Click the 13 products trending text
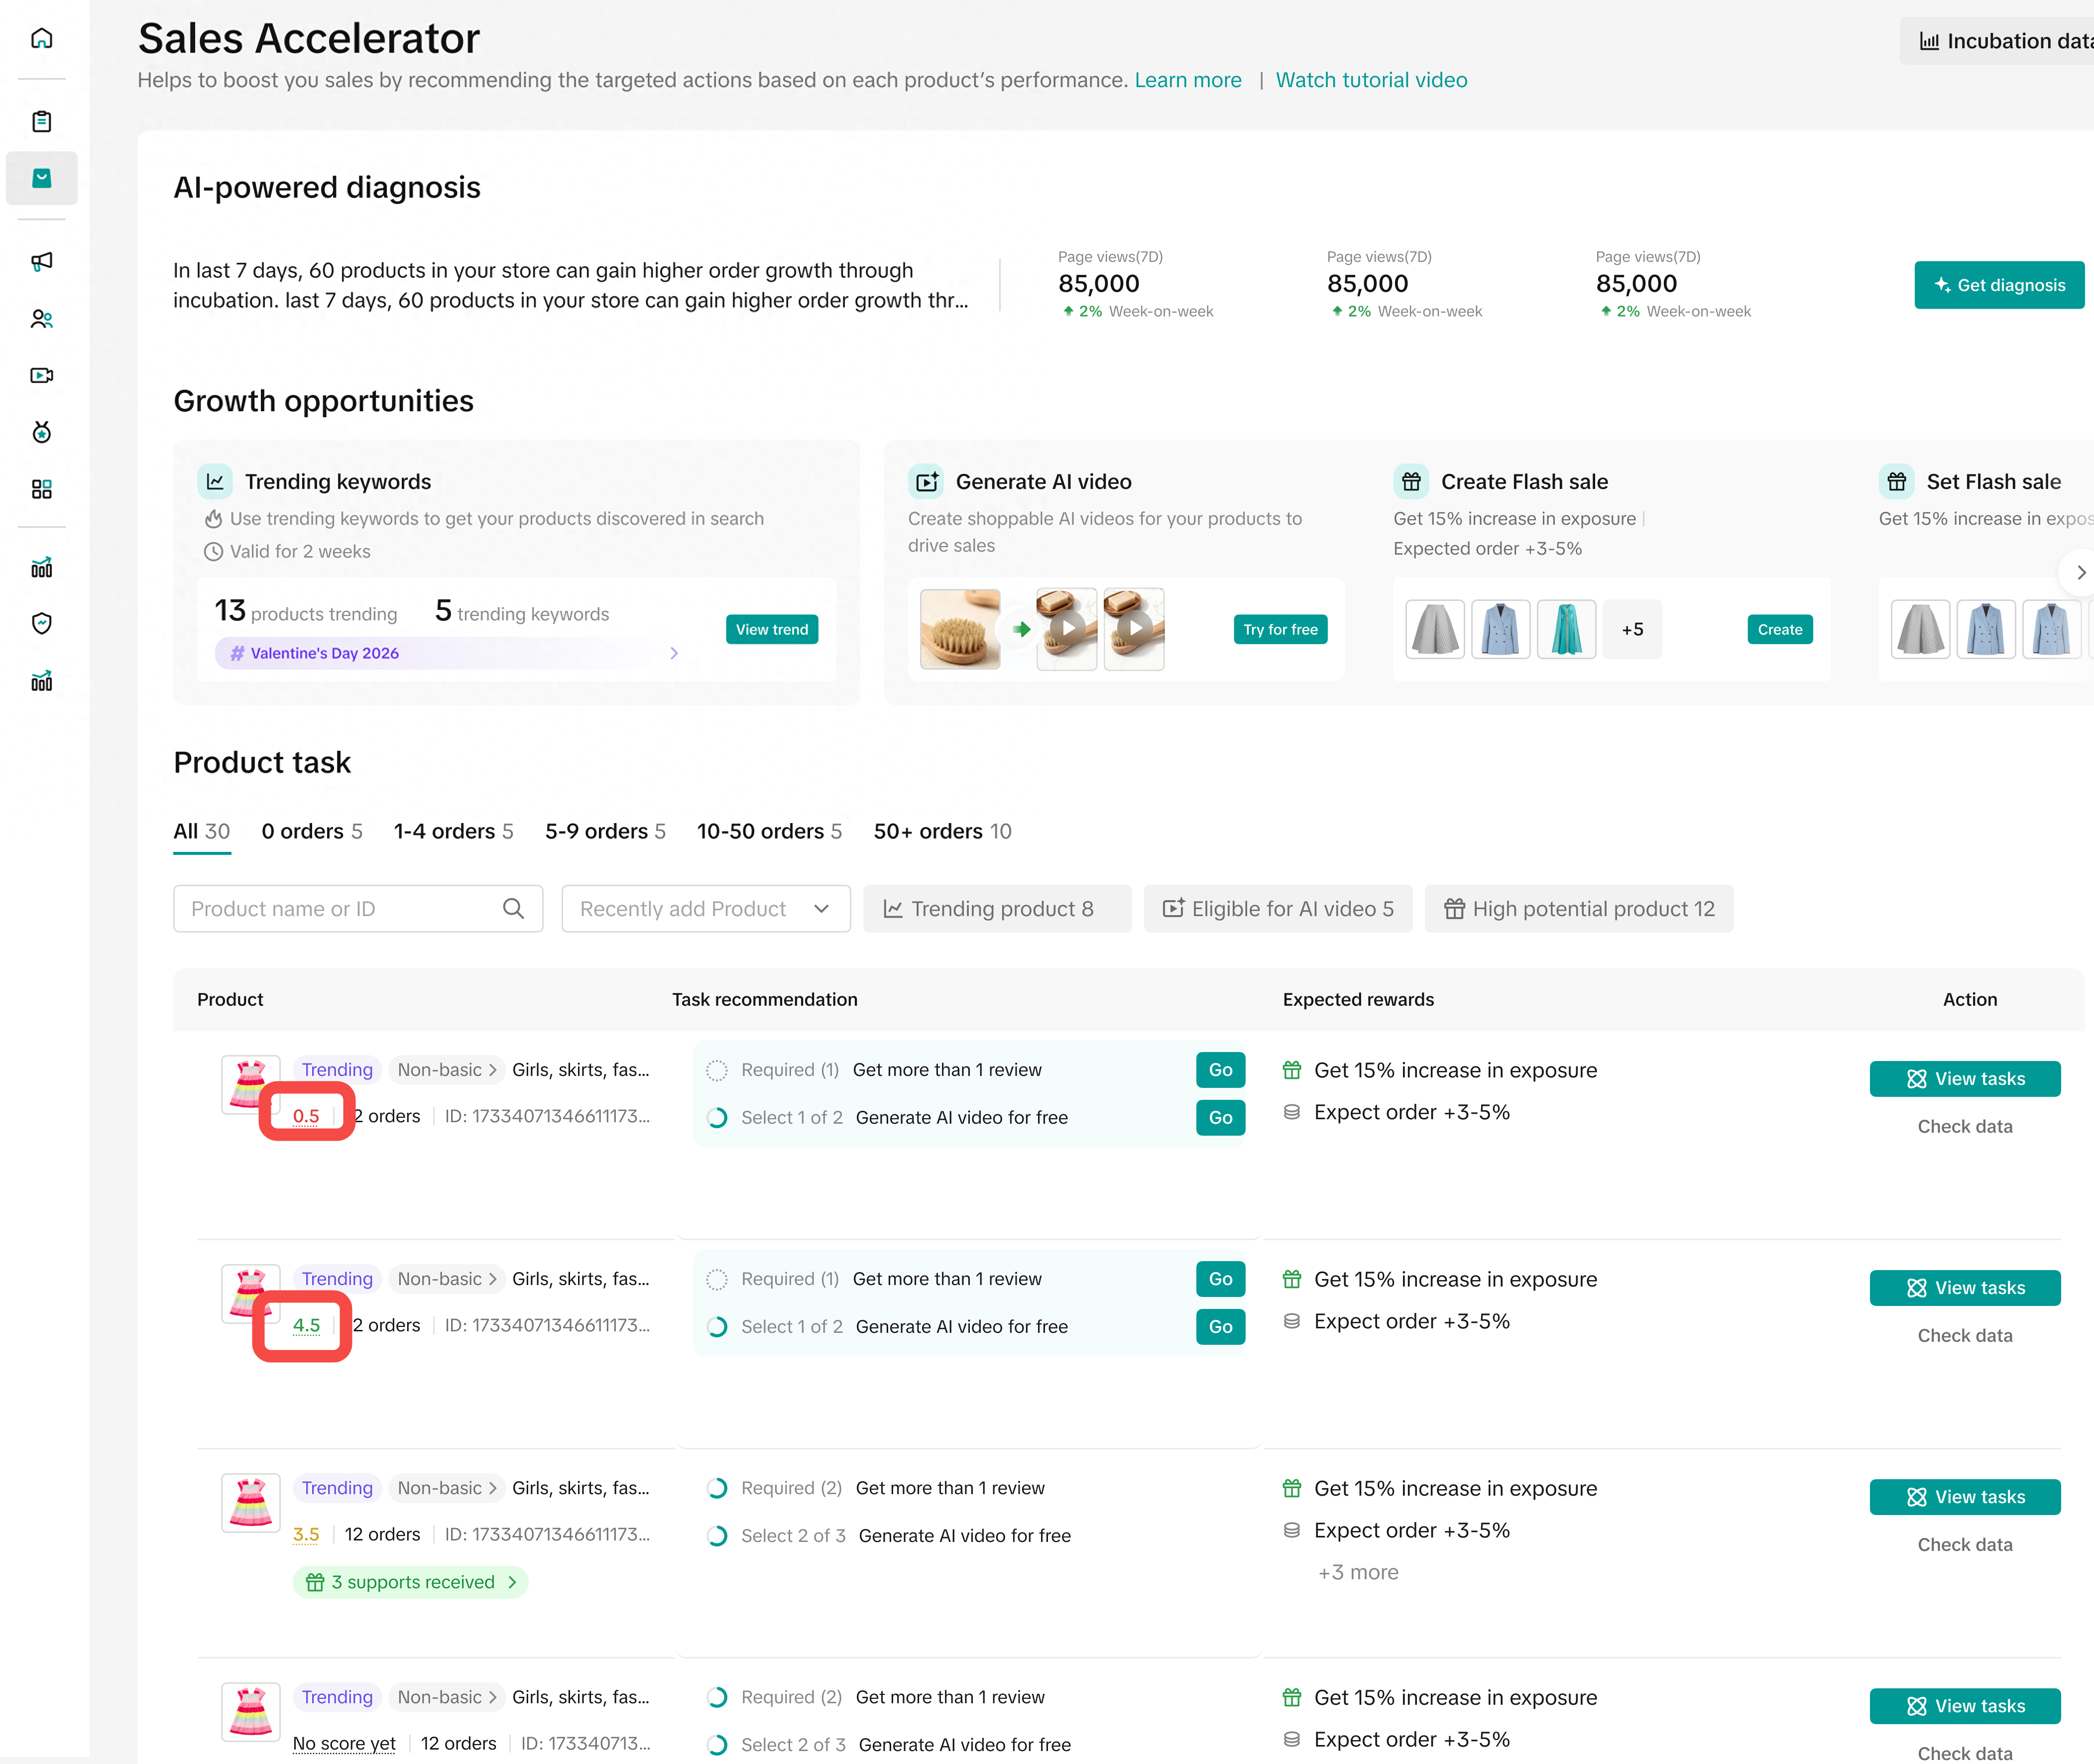 pos(306,611)
